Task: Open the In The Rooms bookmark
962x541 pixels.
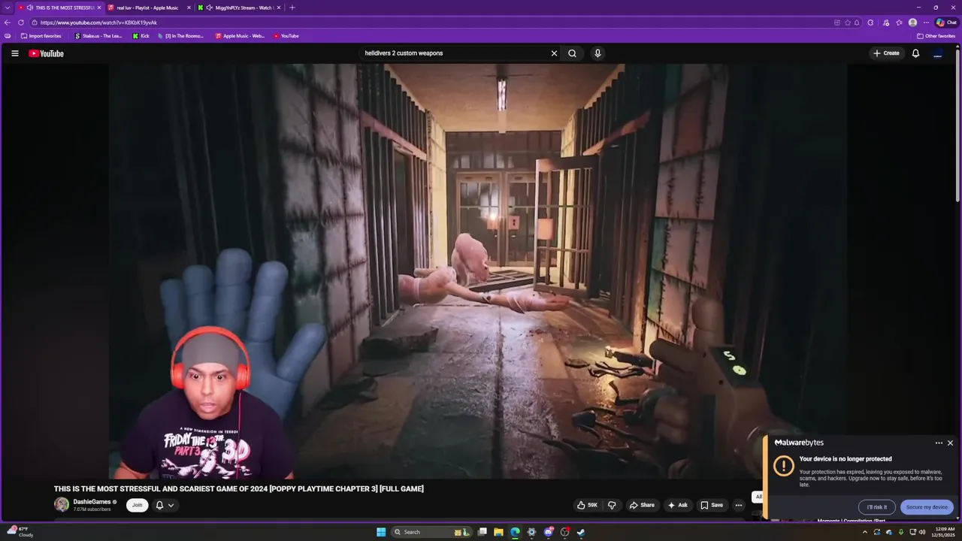Action: point(180,36)
